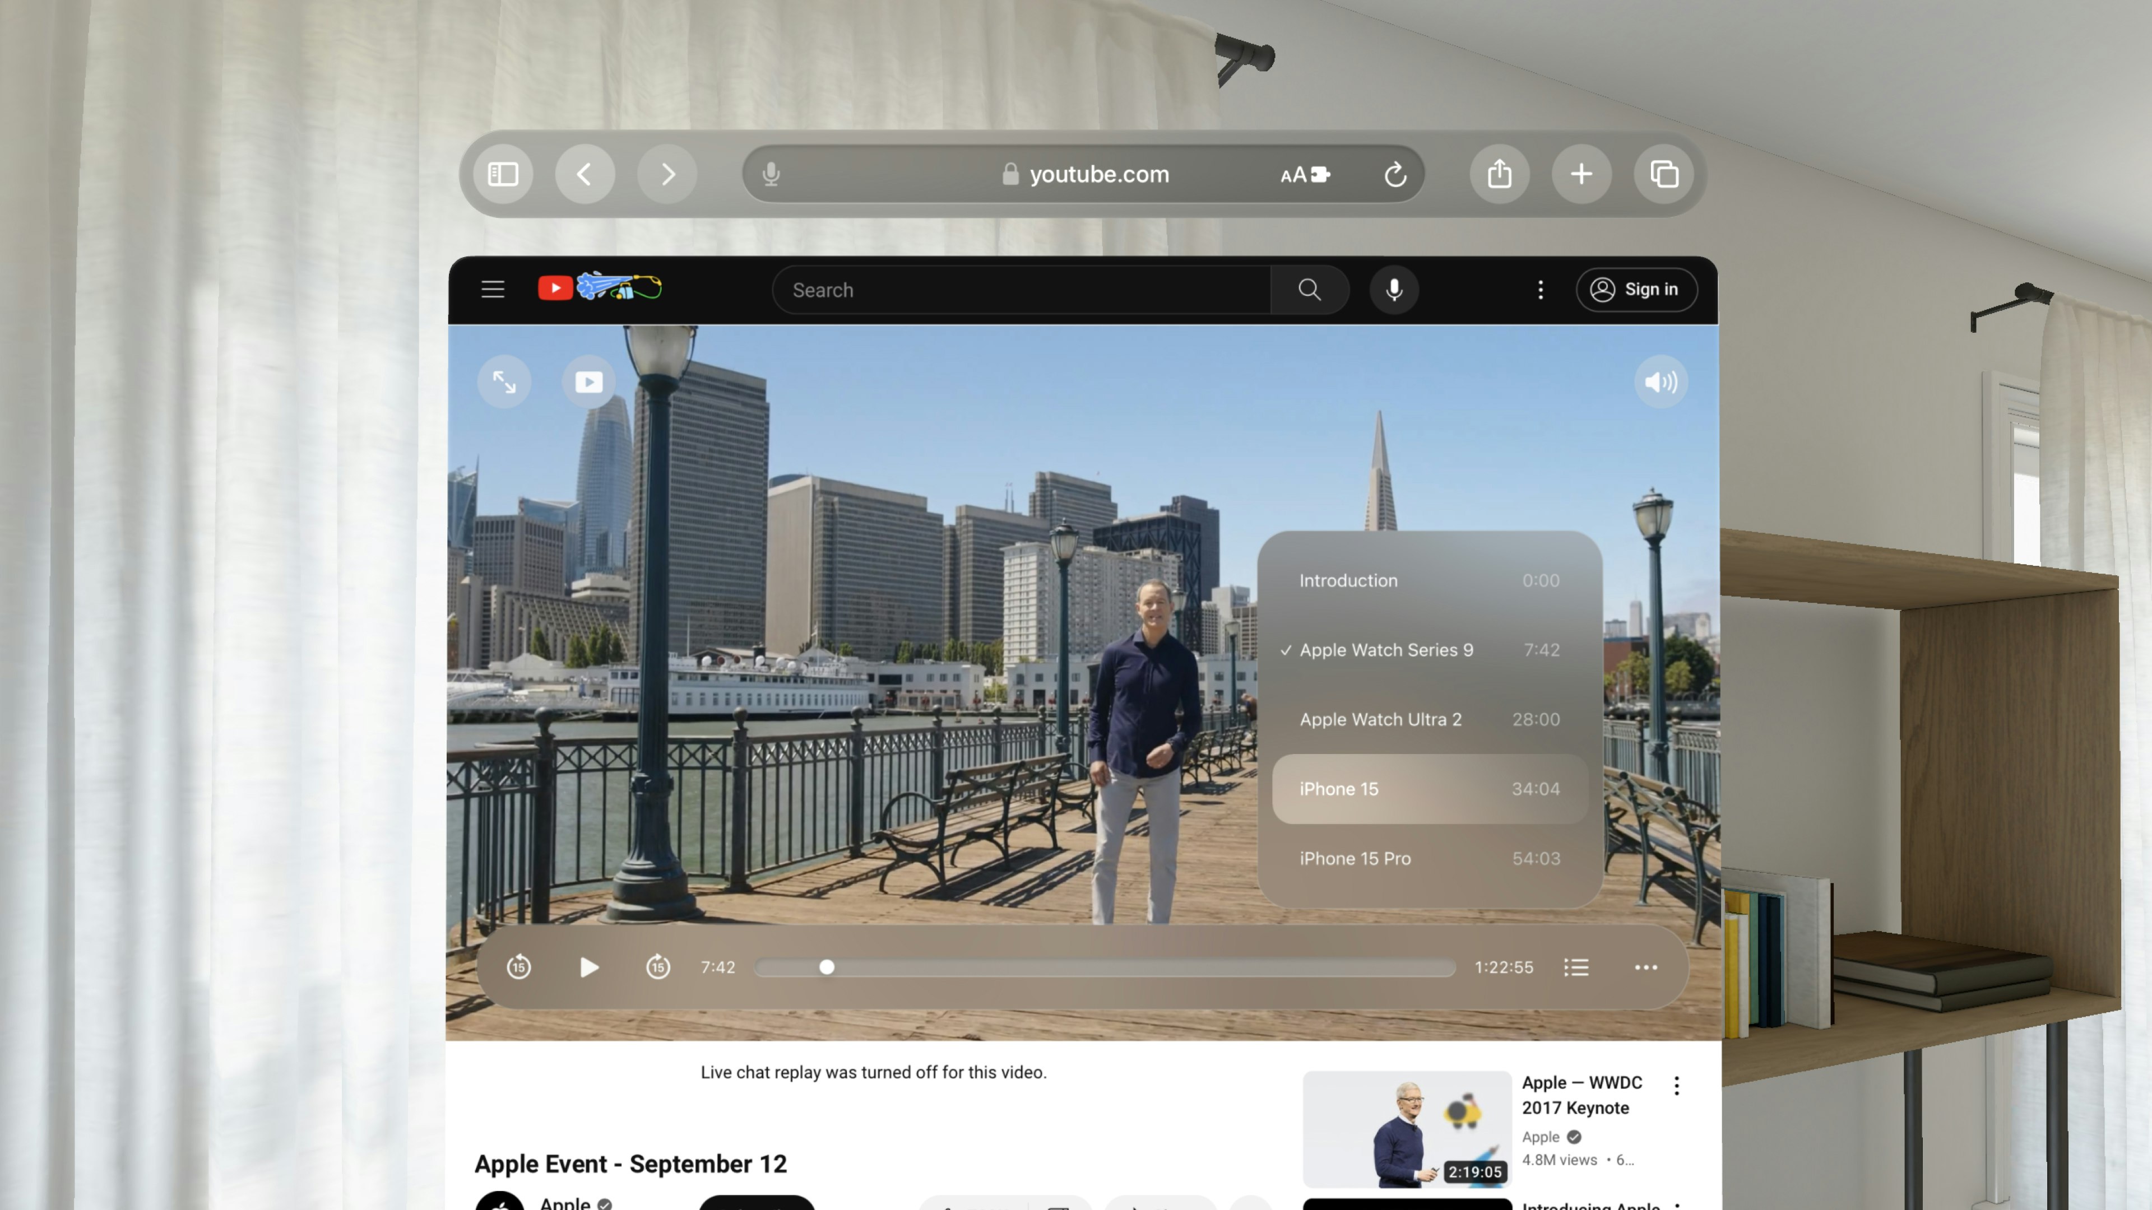
Task: Go back to previous page
Action: [x=585, y=174]
